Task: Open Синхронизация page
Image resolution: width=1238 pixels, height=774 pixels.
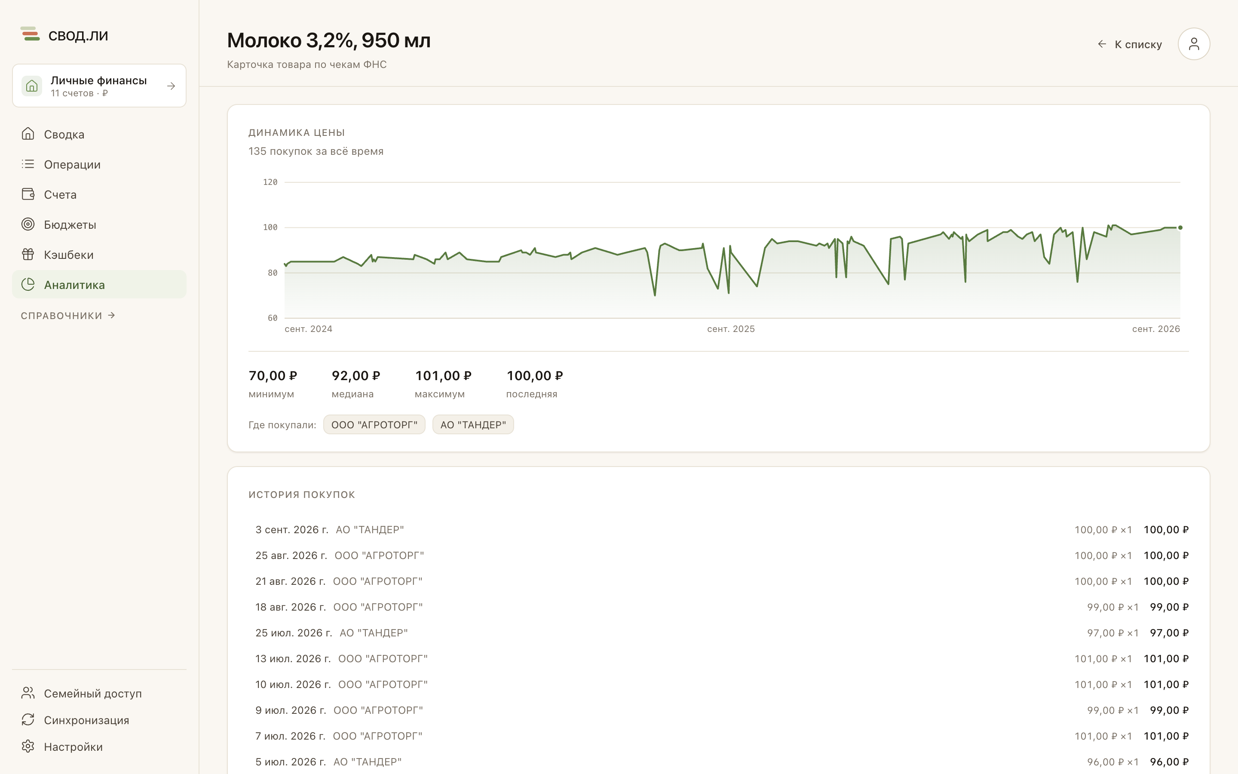Action: pos(99,720)
